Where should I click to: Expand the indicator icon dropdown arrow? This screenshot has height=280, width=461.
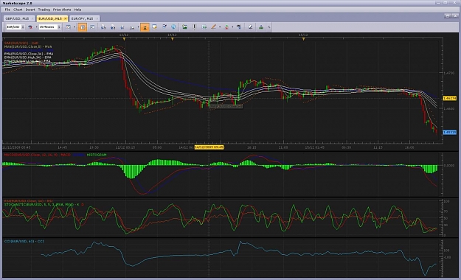[x=232, y=27]
